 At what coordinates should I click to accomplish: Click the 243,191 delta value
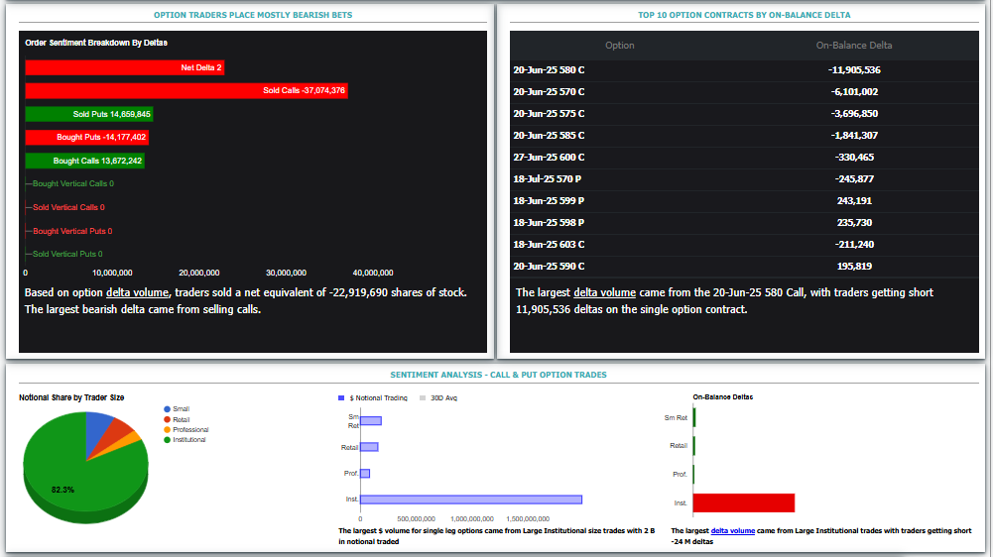point(854,200)
